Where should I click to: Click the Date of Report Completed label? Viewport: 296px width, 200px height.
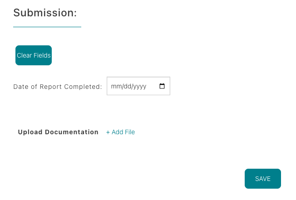click(x=58, y=87)
